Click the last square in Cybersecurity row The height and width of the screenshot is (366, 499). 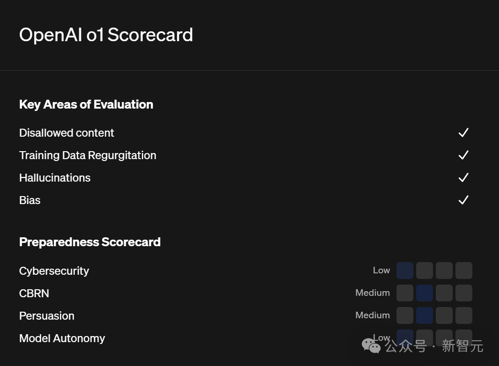coord(464,271)
